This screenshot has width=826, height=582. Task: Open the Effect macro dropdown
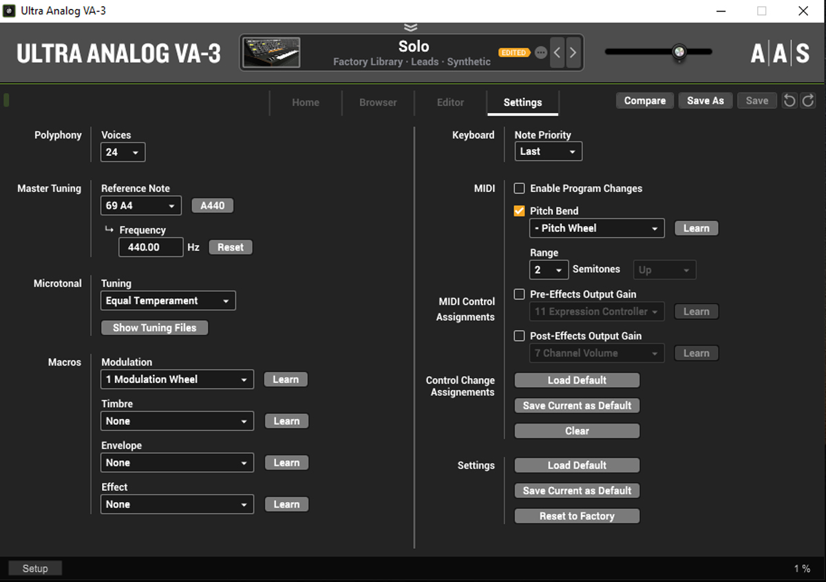pos(178,504)
